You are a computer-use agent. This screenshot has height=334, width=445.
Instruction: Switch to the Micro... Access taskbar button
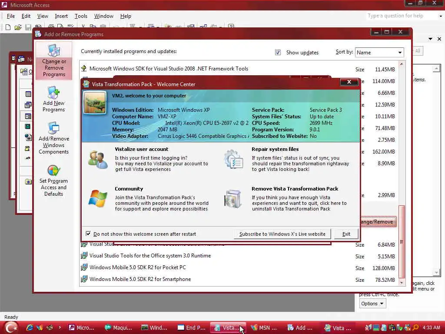[81, 328]
